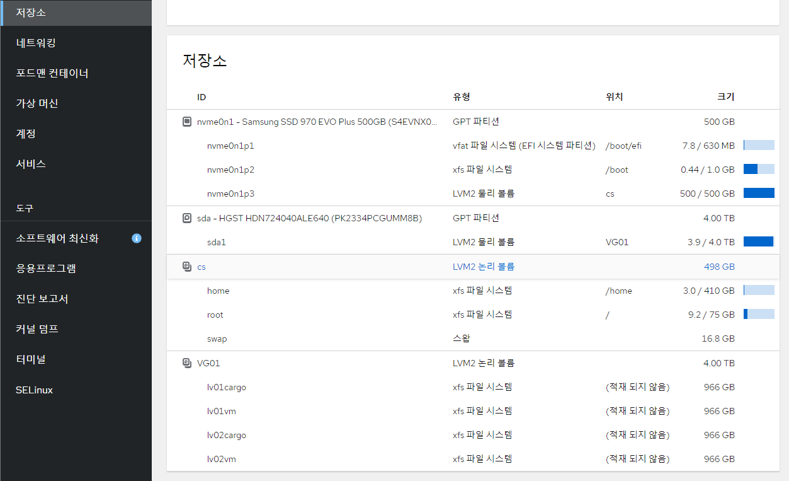Click the VG01 location of sda1
The height and width of the screenshot is (481, 789).
617,242
